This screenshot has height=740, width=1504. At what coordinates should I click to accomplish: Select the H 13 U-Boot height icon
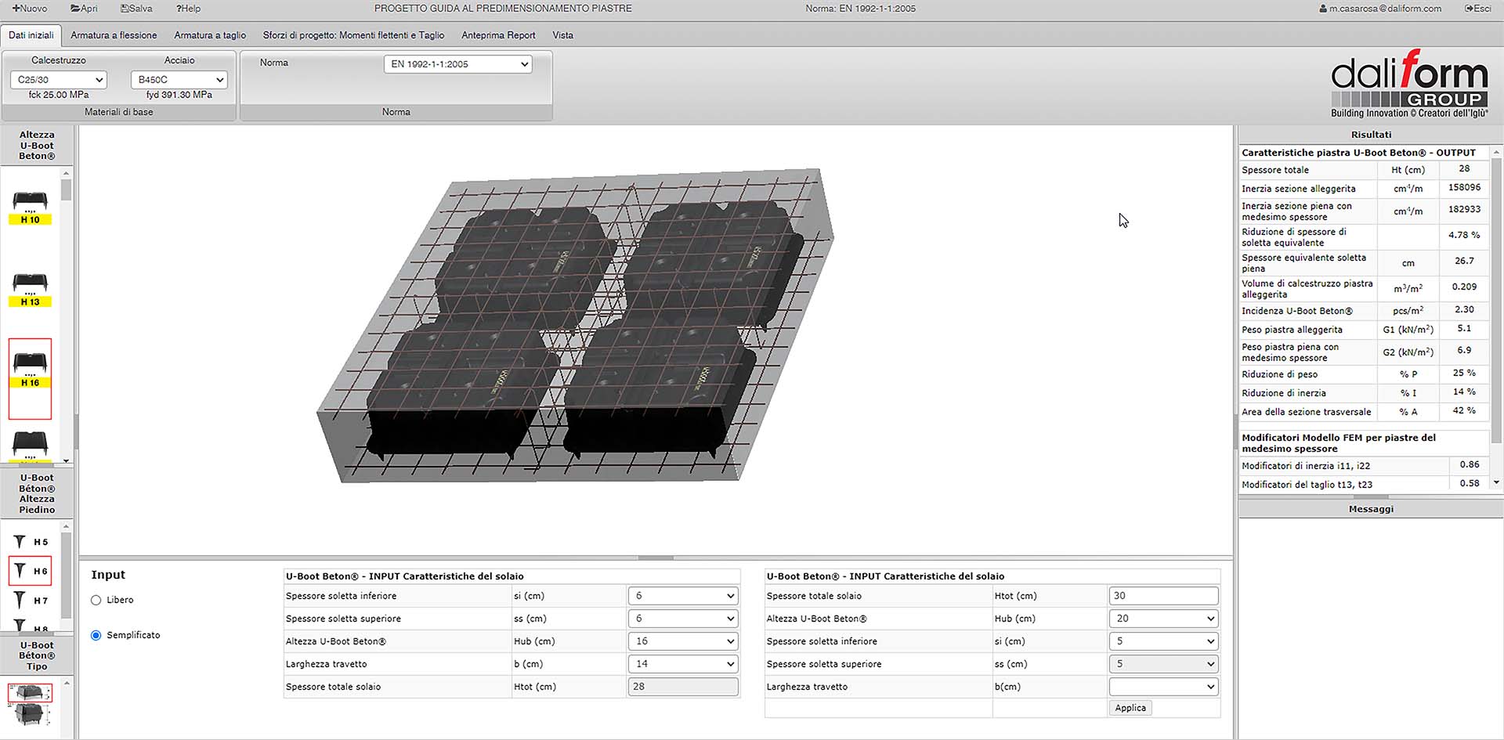(30, 289)
